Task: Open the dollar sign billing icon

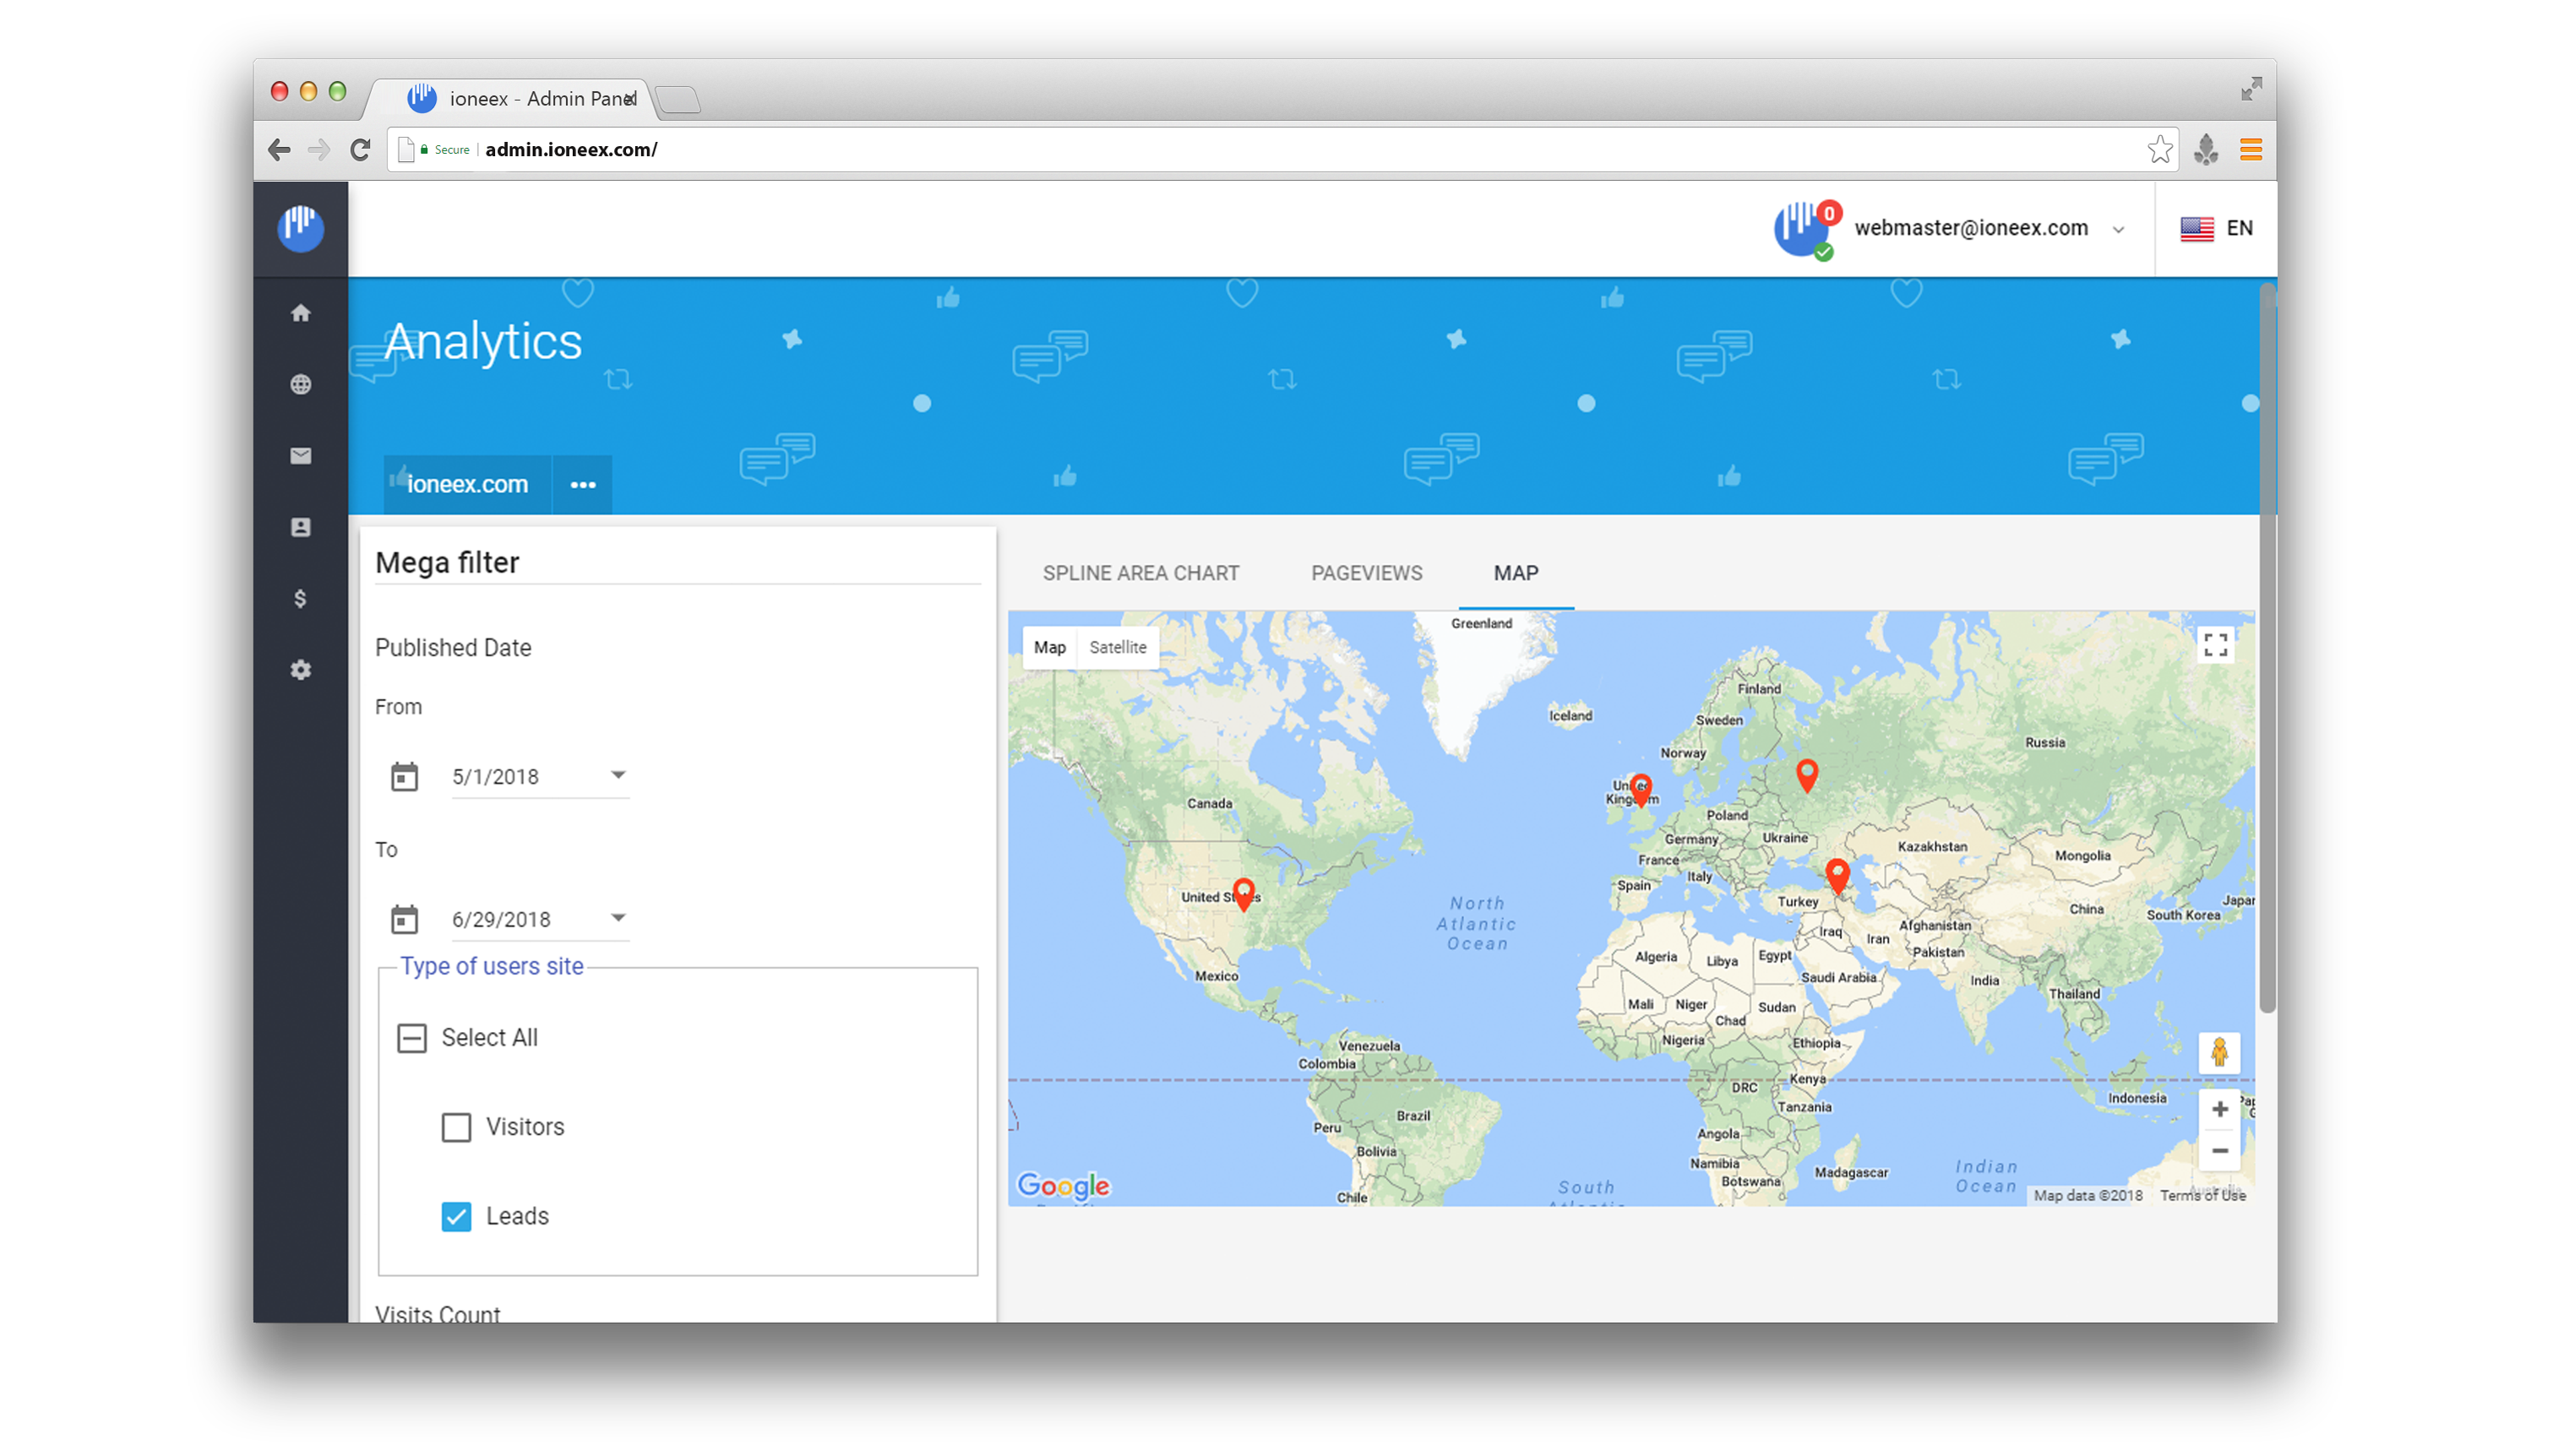Action: point(300,599)
